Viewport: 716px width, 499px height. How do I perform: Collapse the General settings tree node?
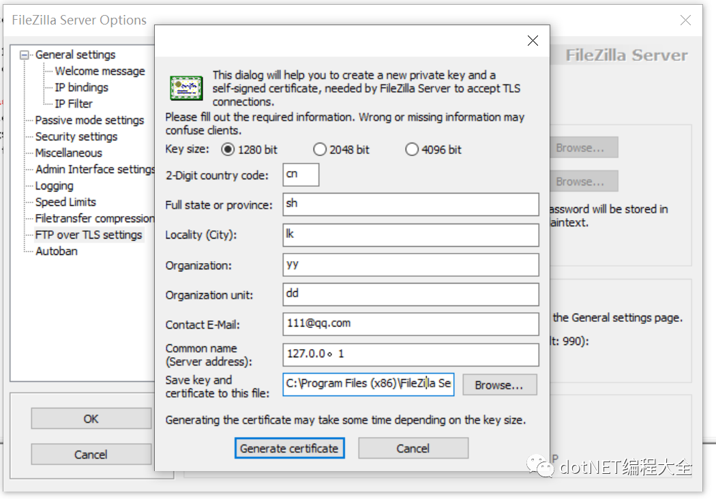[23, 55]
